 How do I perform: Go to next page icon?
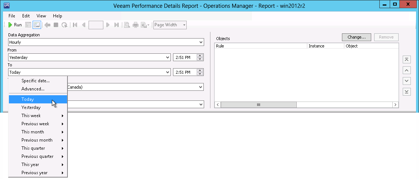108,25
